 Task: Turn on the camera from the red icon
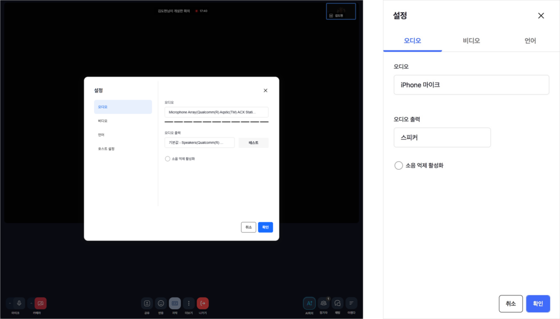click(x=40, y=303)
